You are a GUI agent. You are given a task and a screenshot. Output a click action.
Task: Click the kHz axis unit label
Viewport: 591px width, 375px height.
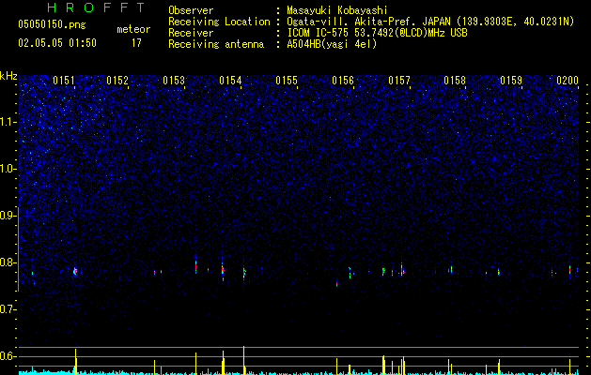tap(8, 76)
